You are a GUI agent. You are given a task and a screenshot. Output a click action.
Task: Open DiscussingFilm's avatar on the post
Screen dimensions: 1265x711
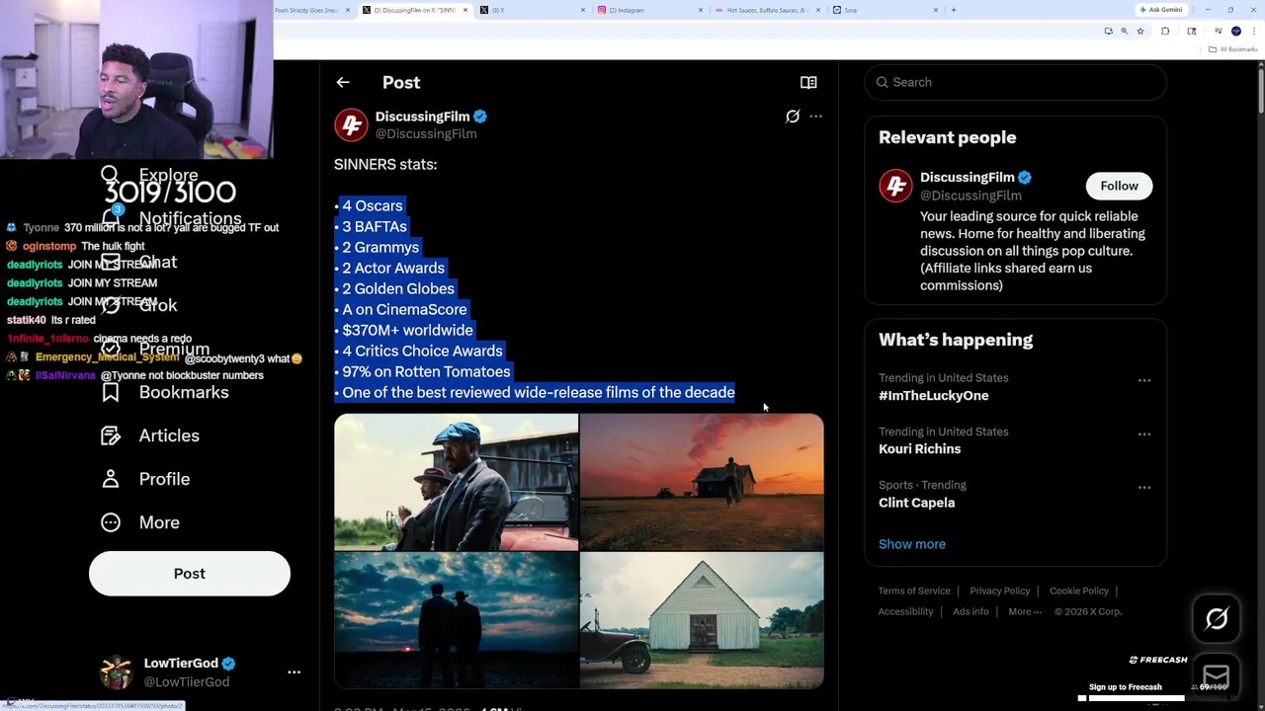click(351, 125)
